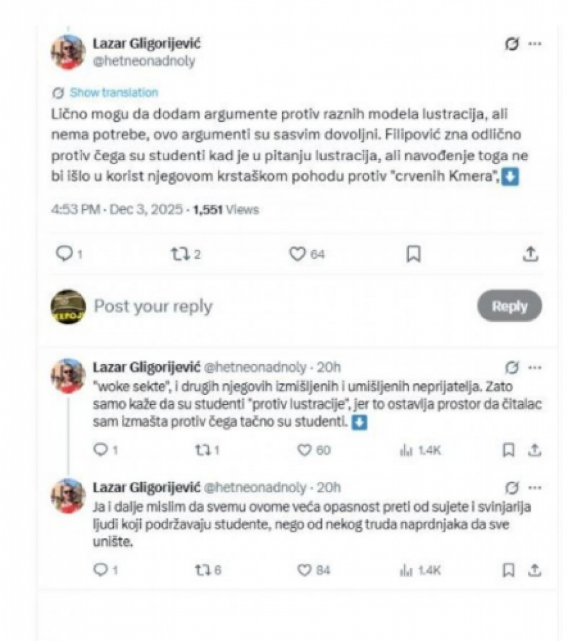
Task: Open Lazar Gligorijević's profile picture on the main post
Action: [68, 52]
